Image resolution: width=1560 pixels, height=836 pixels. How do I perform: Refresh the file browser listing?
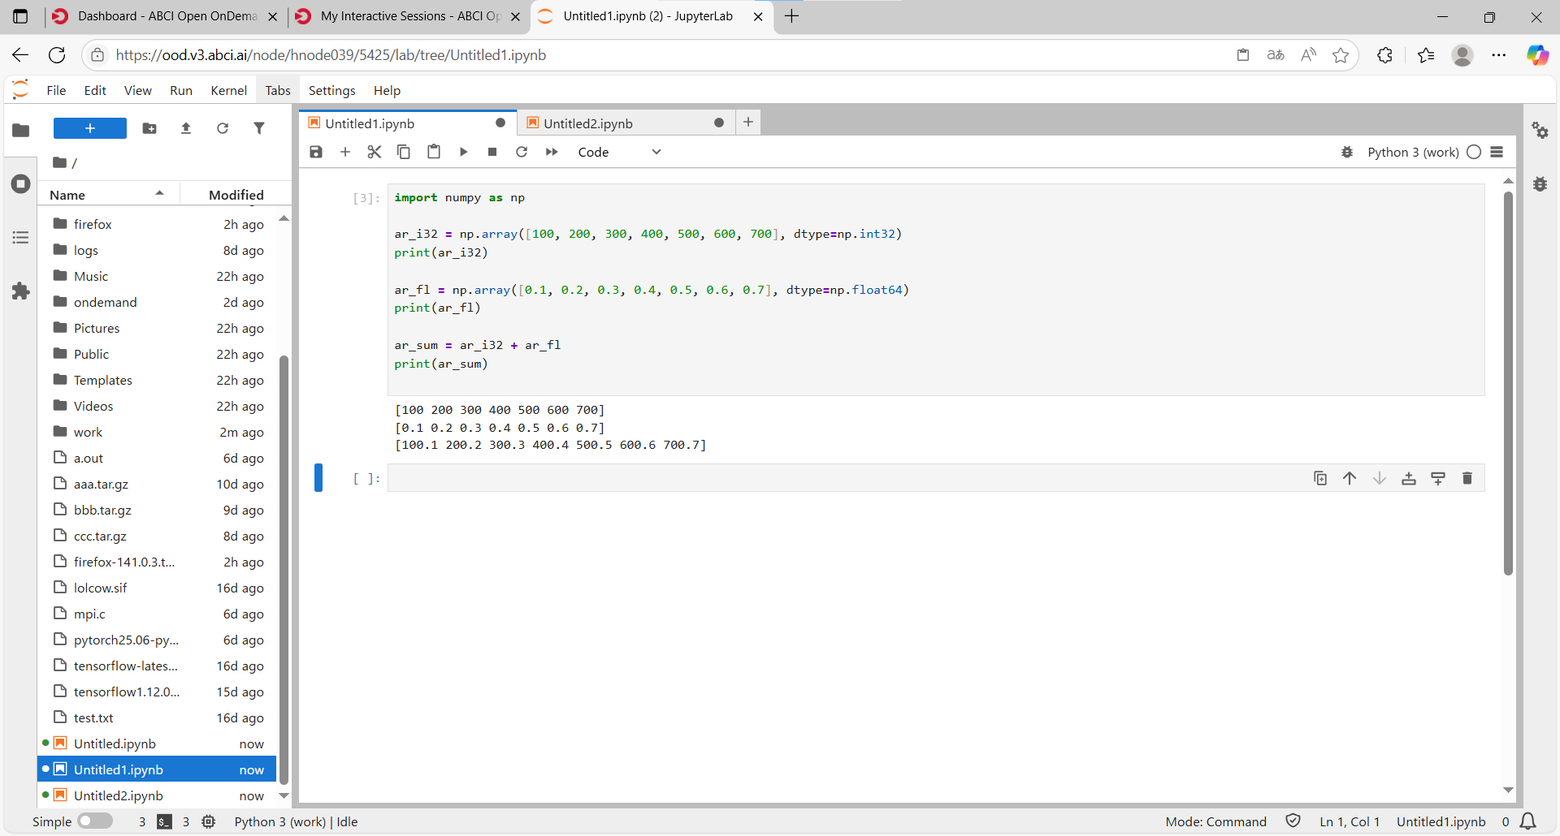tap(223, 128)
